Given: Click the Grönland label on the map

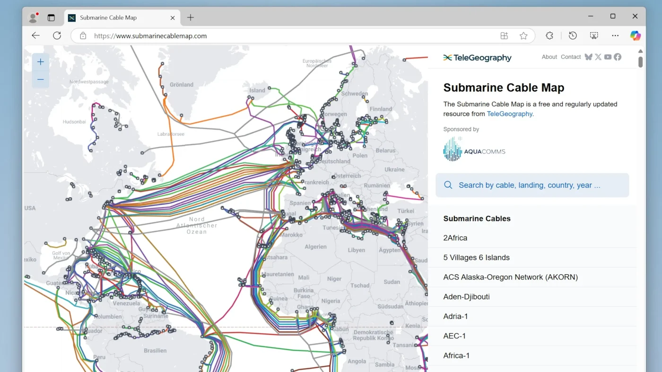Looking at the screenshot, I should [x=182, y=85].
